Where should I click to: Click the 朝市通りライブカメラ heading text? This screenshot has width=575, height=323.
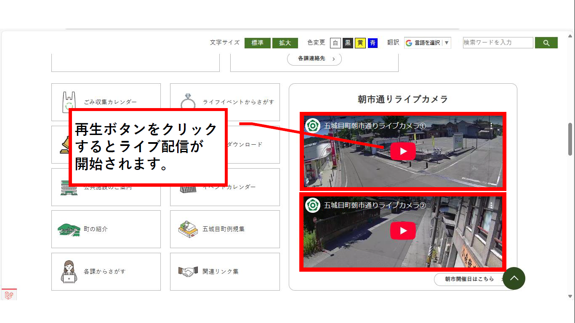tap(403, 99)
